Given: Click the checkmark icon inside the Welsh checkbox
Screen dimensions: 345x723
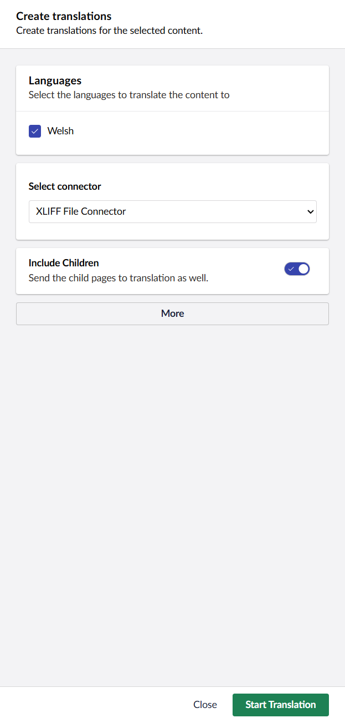Looking at the screenshot, I should pos(34,131).
